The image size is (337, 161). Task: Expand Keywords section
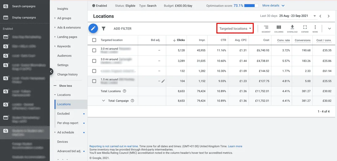55,46
